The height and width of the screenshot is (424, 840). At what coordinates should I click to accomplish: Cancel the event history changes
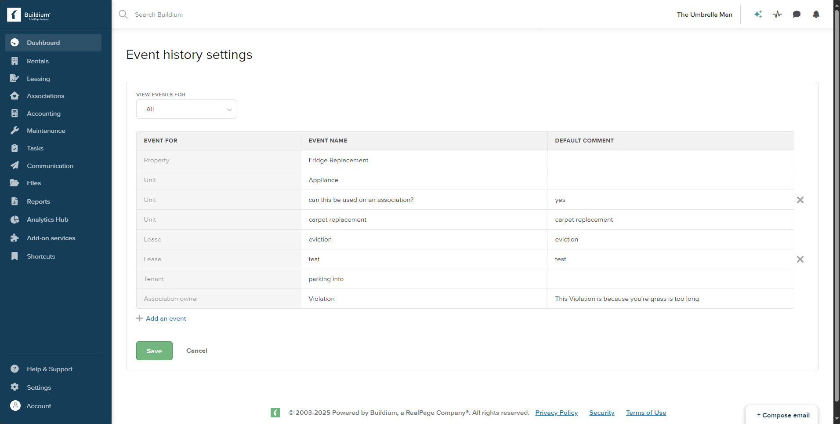196,351
